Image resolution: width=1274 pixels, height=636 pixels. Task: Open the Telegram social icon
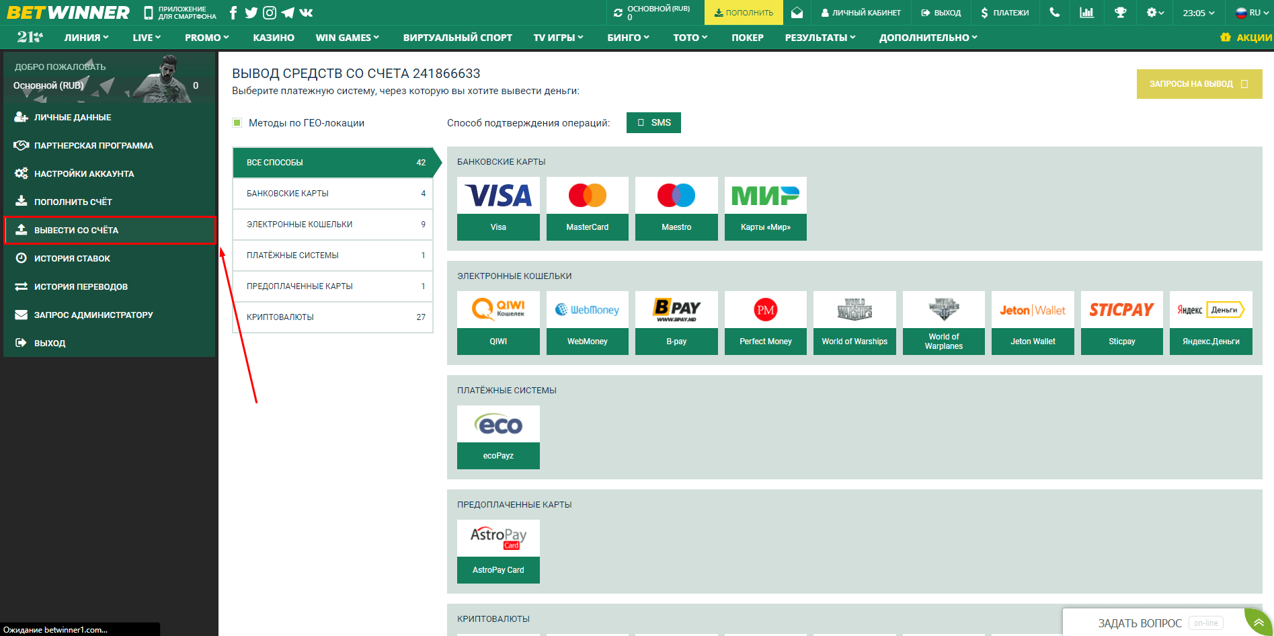288,13
